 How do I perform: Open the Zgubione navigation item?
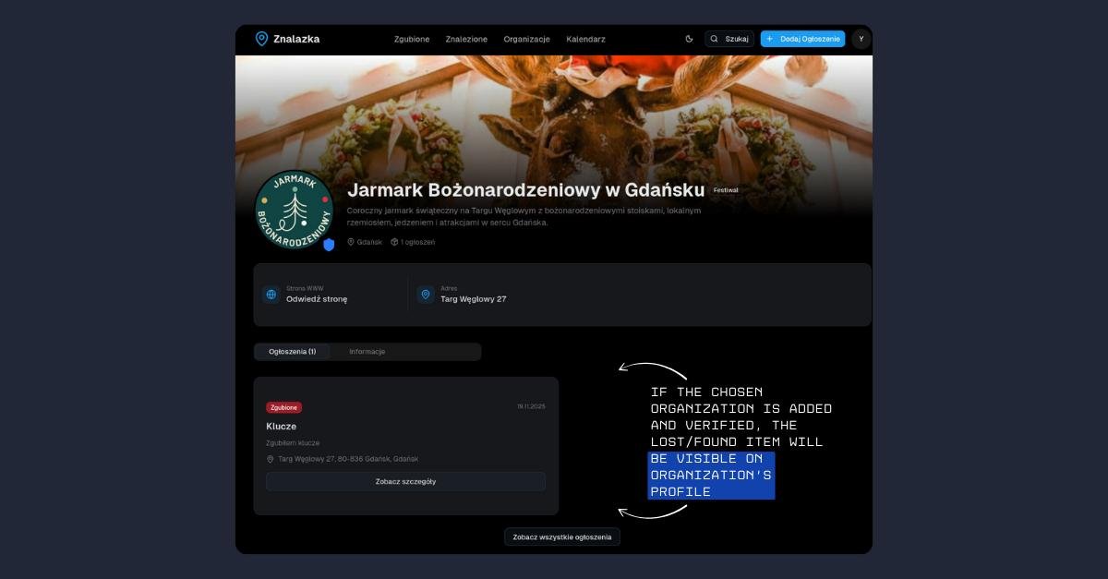pos(412,39)
